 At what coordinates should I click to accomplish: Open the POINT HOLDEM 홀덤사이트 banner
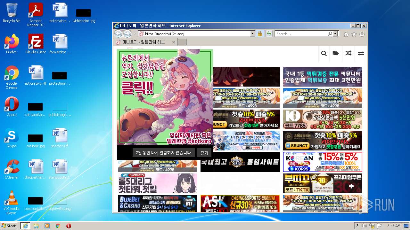coord(240,162)
